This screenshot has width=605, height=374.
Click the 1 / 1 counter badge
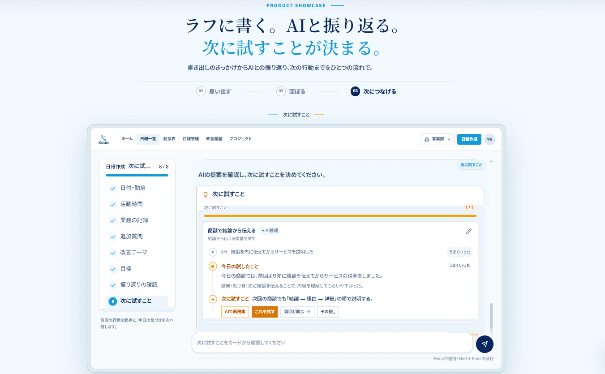(469, 208)
